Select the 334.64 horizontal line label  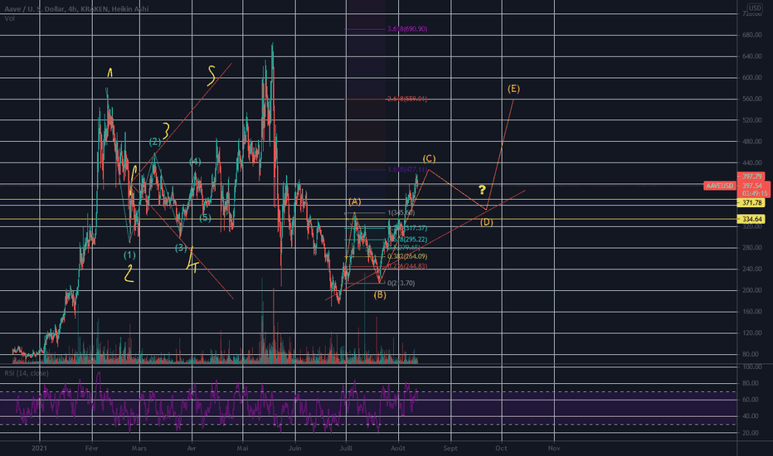click(x=751, y=219)
